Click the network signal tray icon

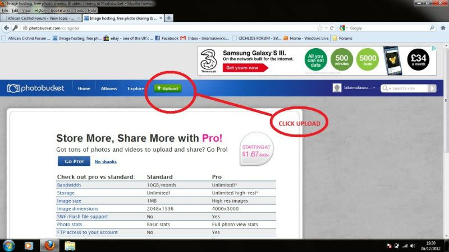click(x=405, y=246)
